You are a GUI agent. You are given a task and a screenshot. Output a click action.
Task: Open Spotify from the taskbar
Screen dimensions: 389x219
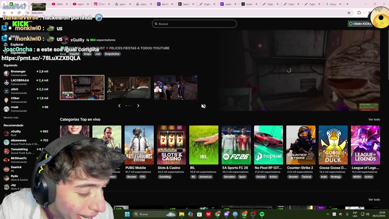(x=262, y=214)
